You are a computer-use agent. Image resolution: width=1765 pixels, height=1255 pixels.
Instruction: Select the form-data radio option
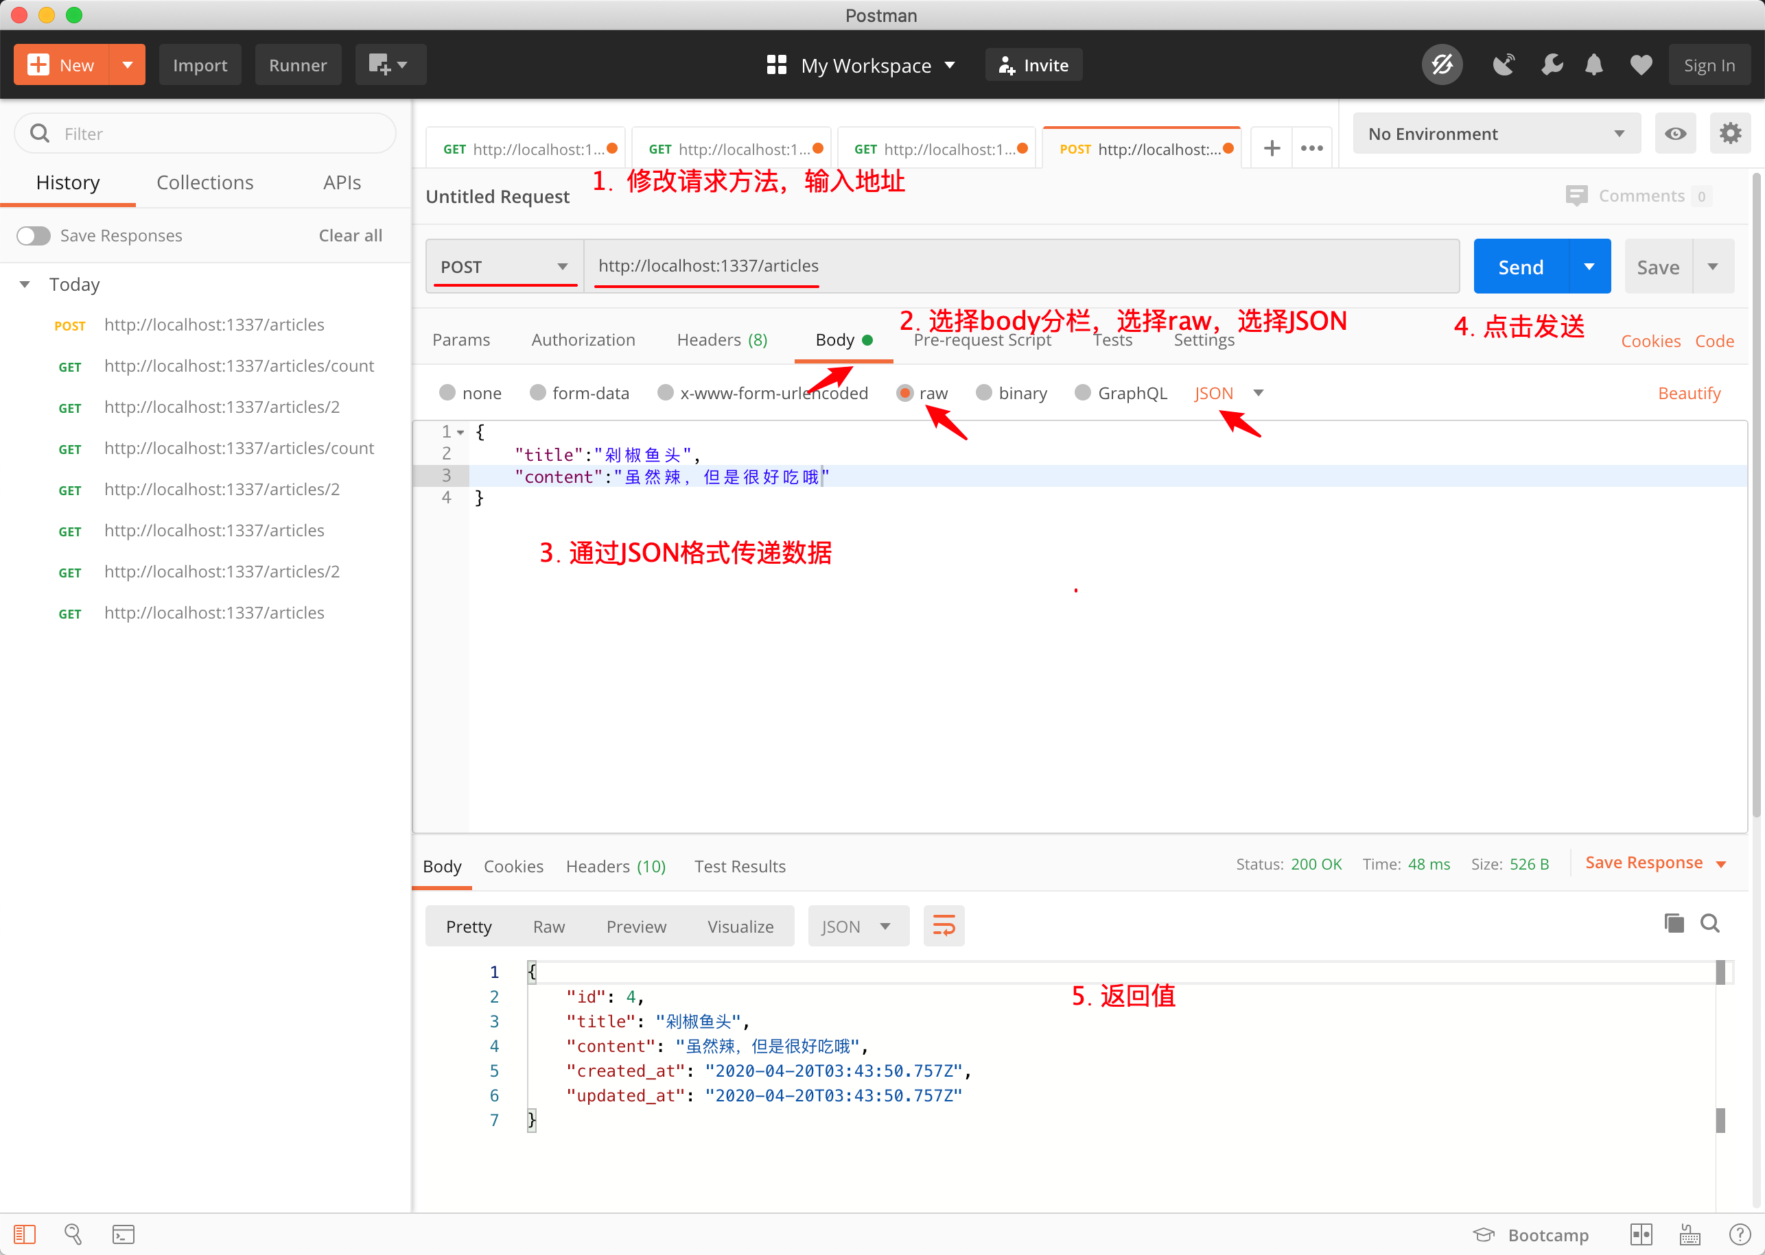[x=538, y=392]
